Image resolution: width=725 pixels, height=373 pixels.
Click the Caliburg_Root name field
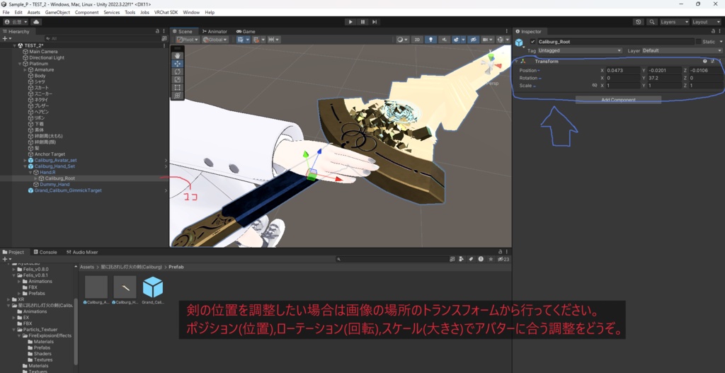tap(615, 42)
